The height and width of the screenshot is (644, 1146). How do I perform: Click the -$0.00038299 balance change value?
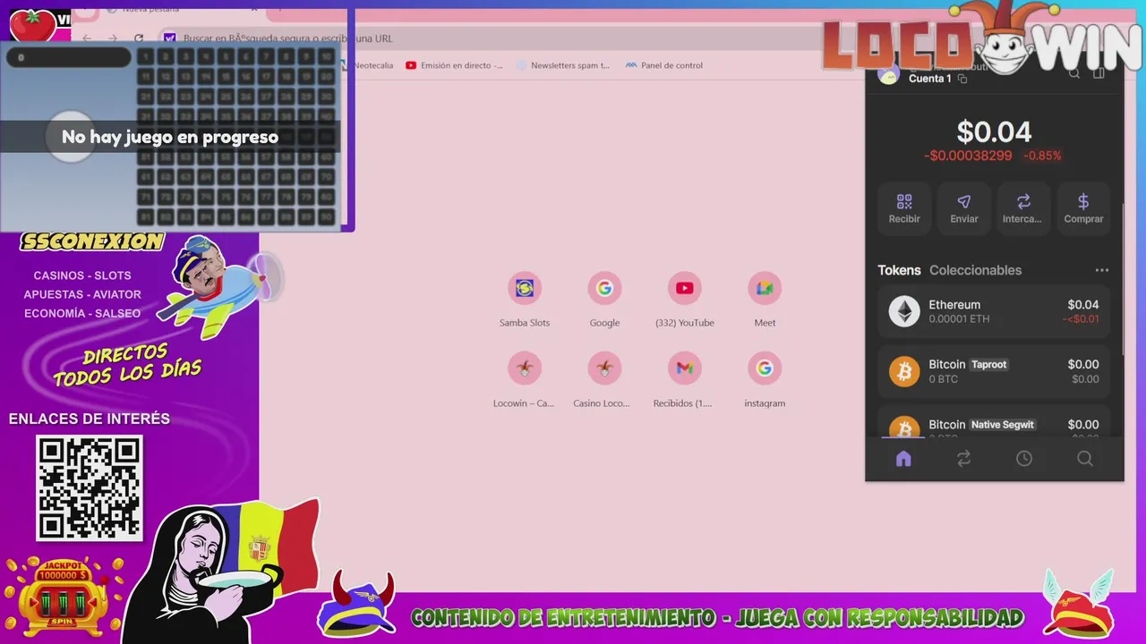pos(968,156)
